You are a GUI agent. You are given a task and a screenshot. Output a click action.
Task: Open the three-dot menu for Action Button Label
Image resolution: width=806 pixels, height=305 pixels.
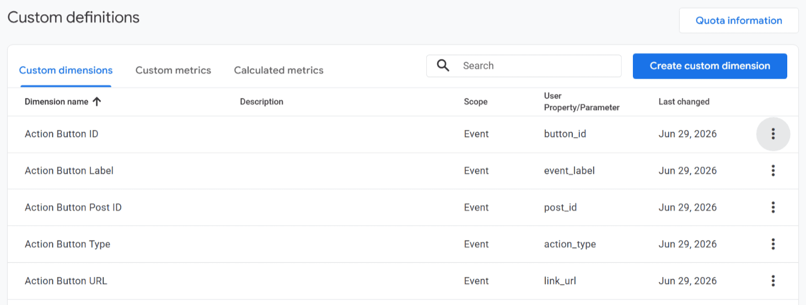773,171
